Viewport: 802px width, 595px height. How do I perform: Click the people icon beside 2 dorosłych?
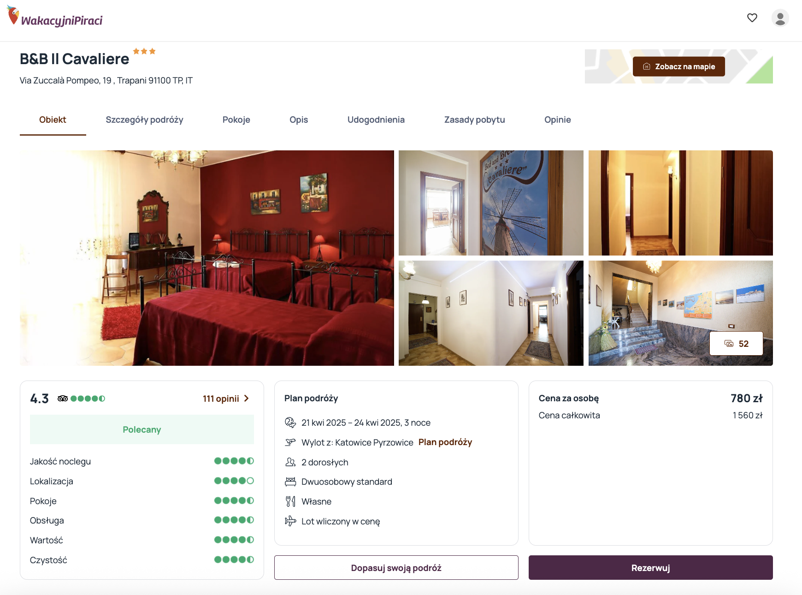[290, 462]
